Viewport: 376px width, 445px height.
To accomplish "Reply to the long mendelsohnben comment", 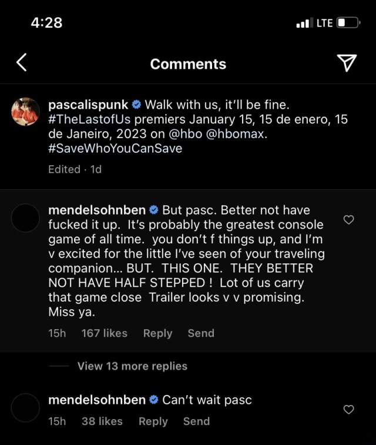I will click(157, 333).
